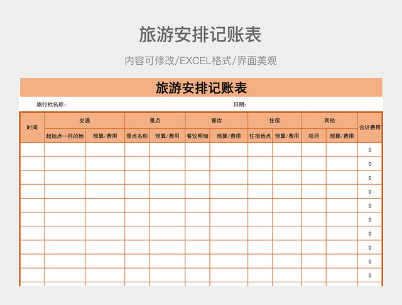Click the subtitle 内容可修改/EXCEL格式/界面美观

tap(201, 61)
